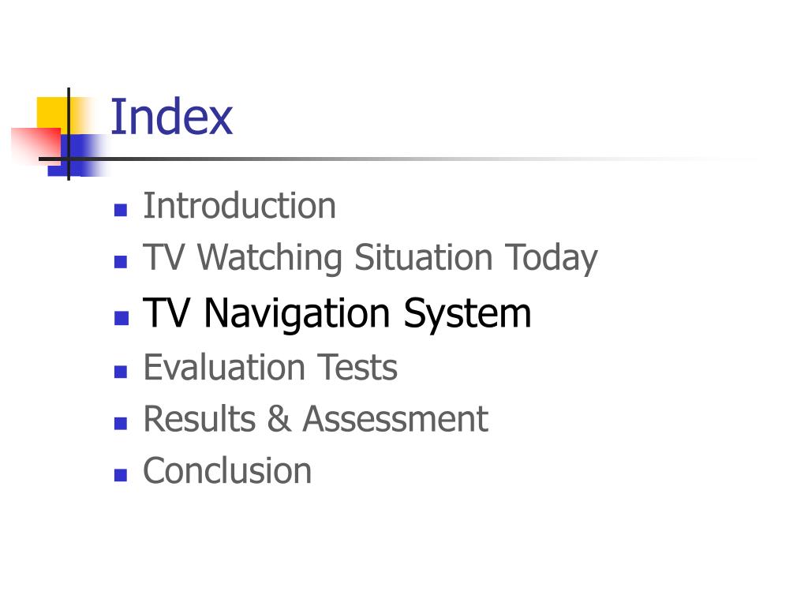Click the red gradient square decoration
This screenshot has width=808, height=606.
(x=36, y=145)
